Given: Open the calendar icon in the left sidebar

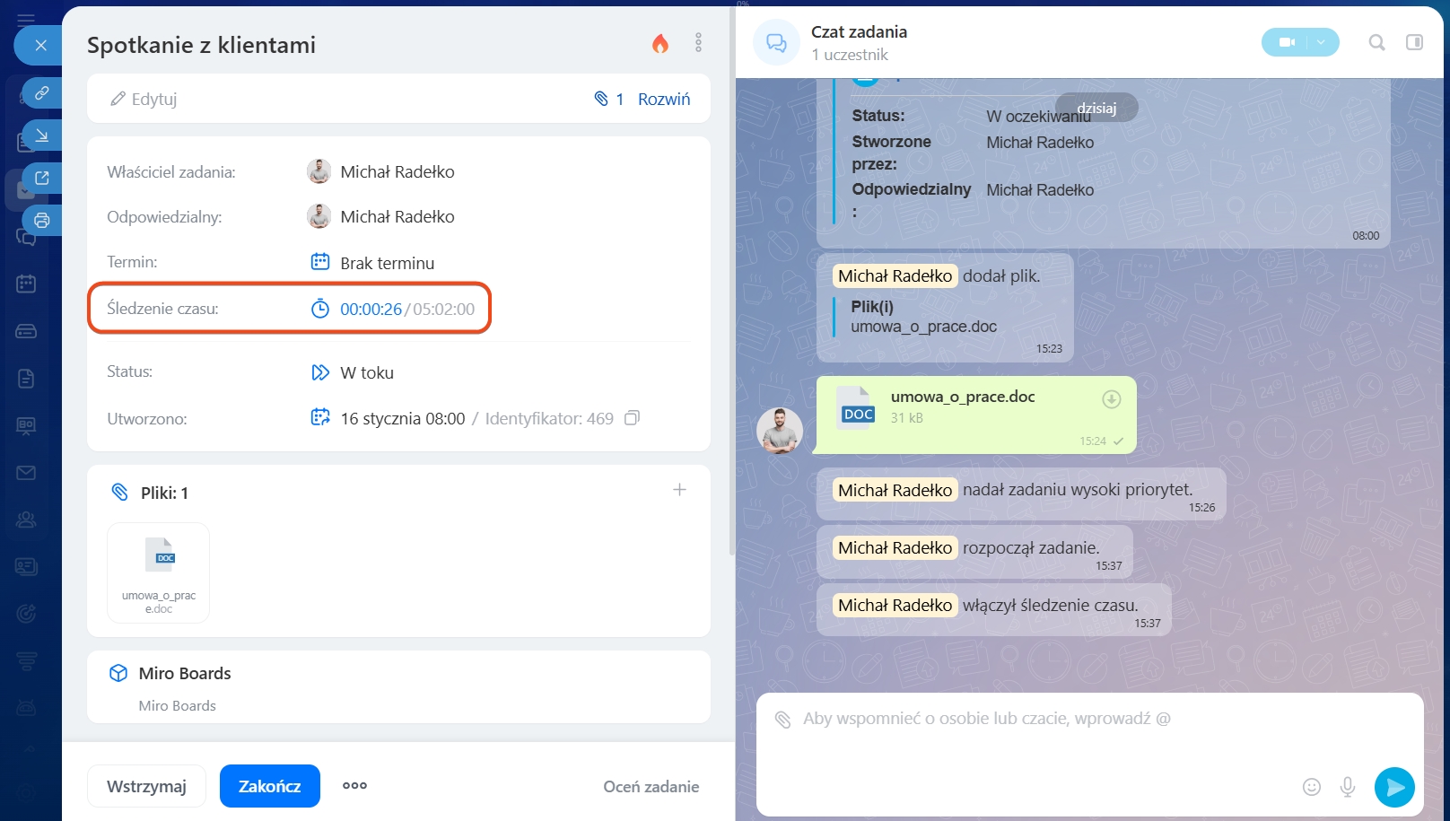Looking at the screenshot, I should tap(26, 284).
